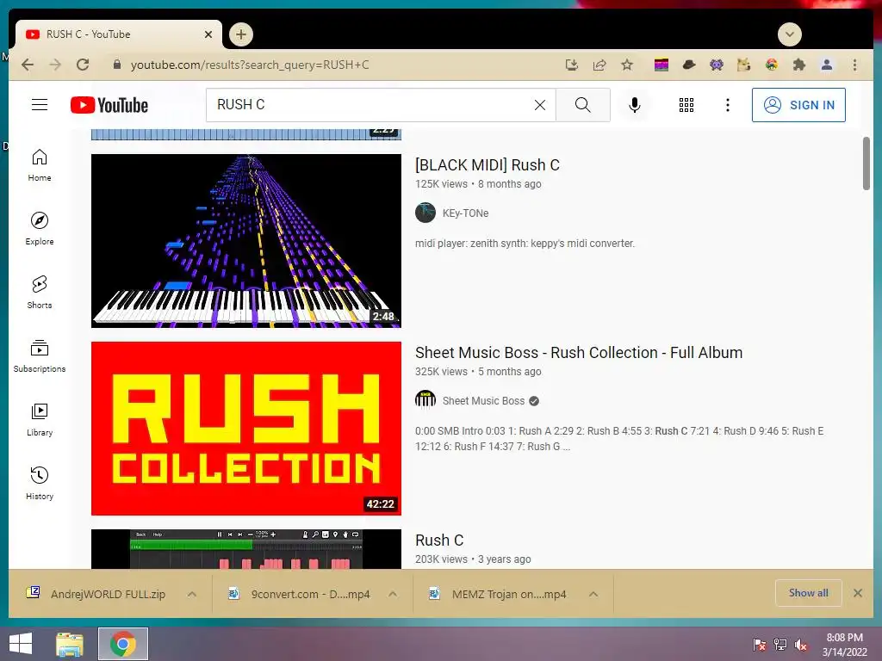The height and width of the screenshot is (661, 882).
Task: Clear the search box with the X
Action: [539, 105]
